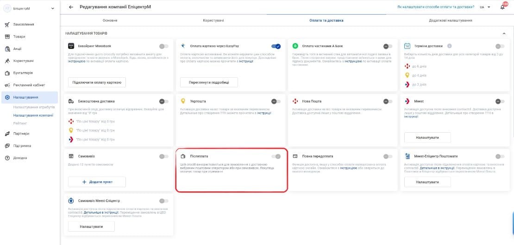This screenshot has width=514, height=245.
Task: Open the Рейтинг submenu item
Action: coord(19,123)
